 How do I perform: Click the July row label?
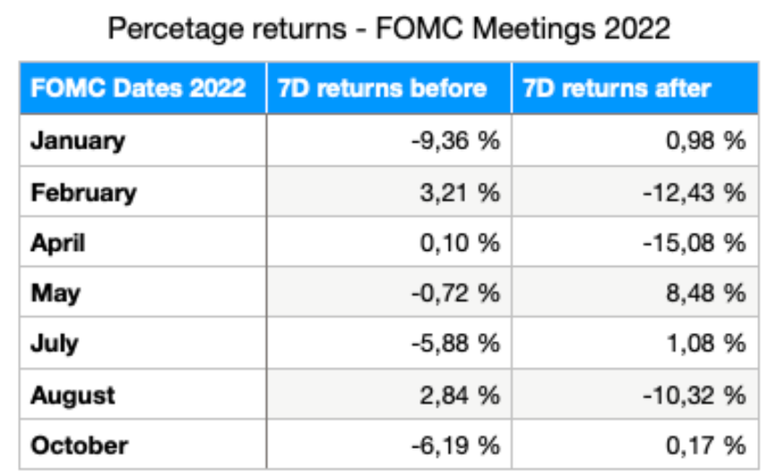tap(55, 343)
